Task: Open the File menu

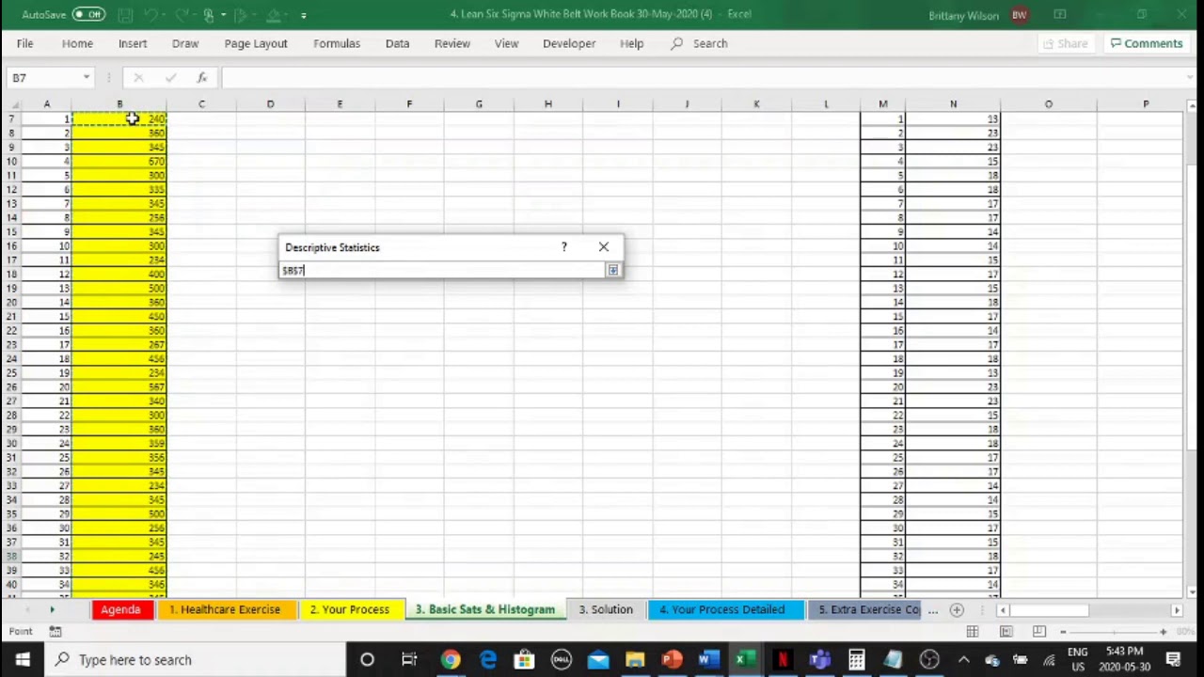Action: point(24,43)
